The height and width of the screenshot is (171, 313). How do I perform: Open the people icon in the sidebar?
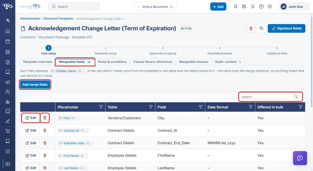tap(8, 92)
